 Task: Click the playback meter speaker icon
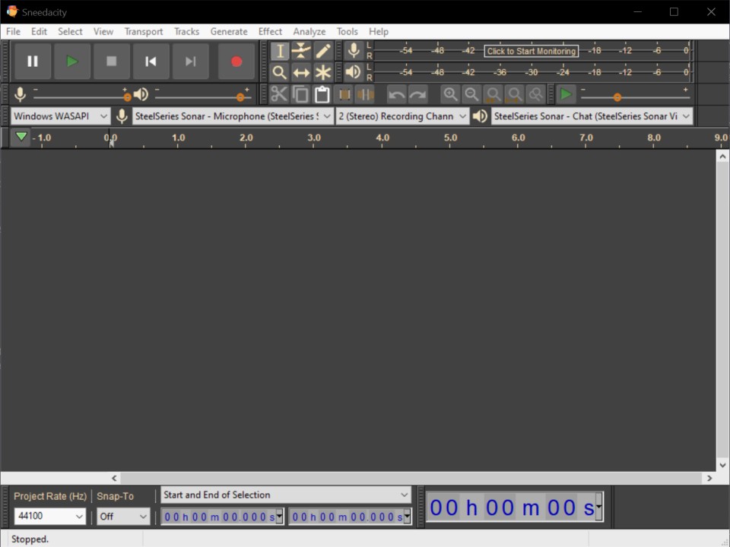(354, 72)
